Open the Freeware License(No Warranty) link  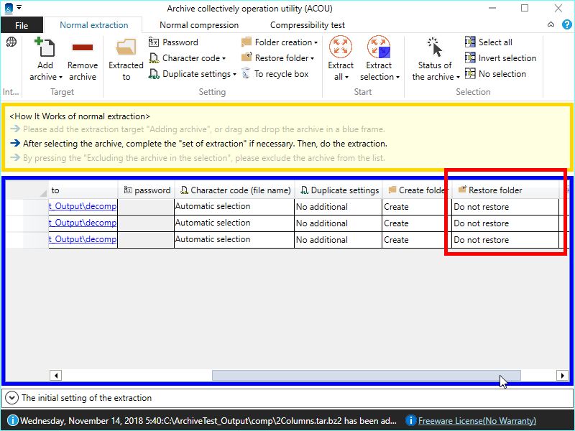477,421
